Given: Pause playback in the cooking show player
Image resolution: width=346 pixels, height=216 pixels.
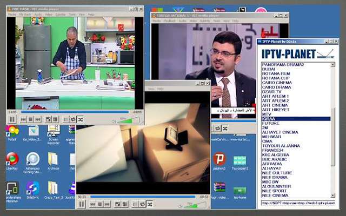Looking at the screenshot, I should tap(12, 119).
